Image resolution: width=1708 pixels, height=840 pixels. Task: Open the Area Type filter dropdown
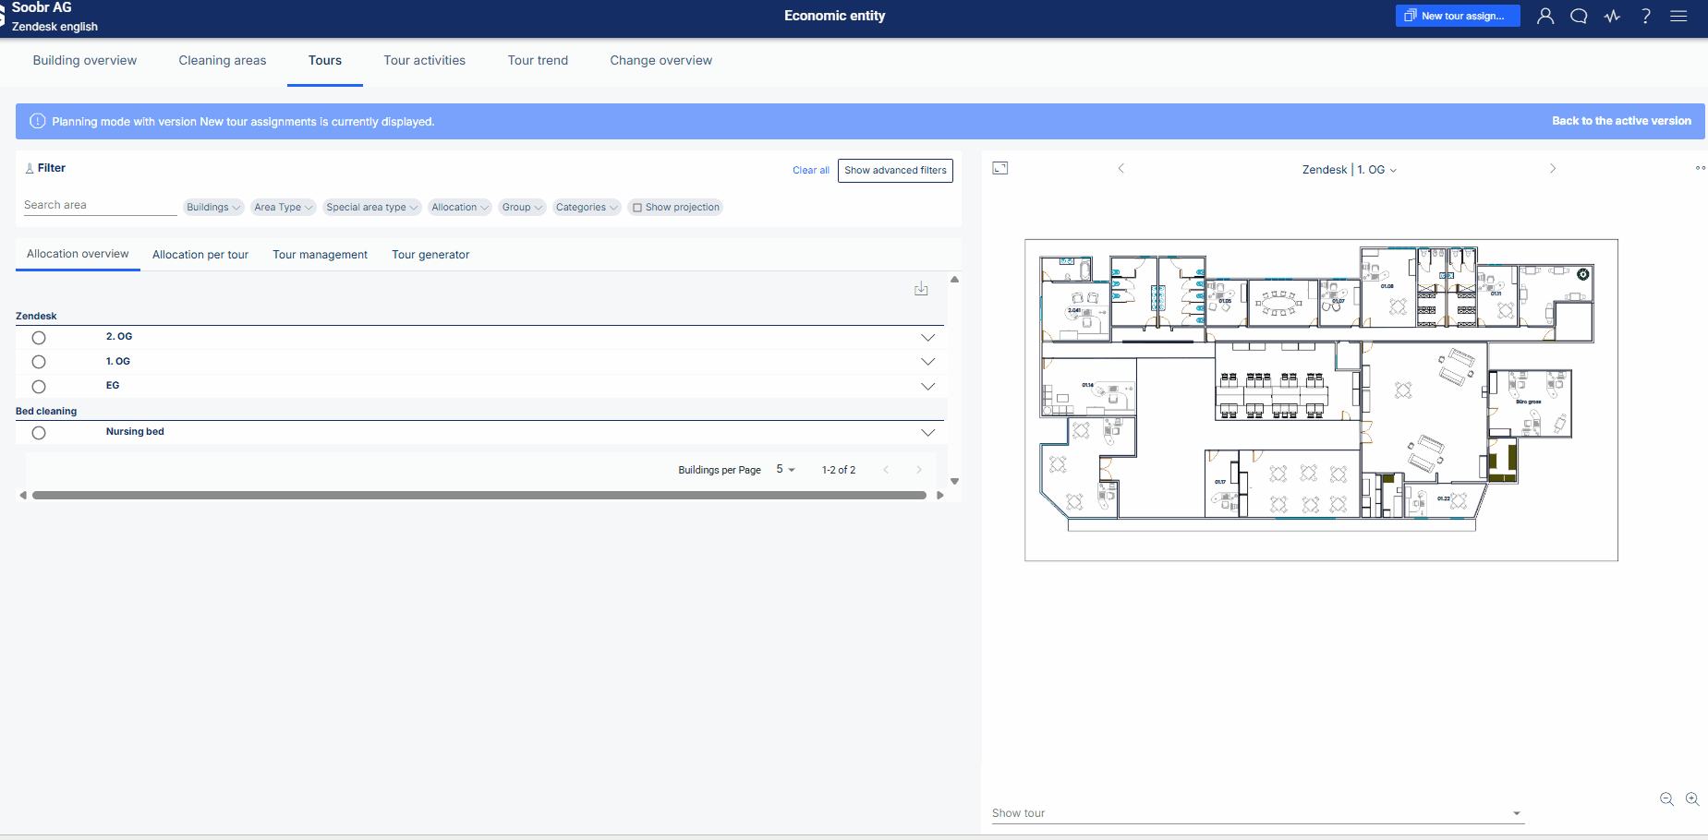pos(284,208)
